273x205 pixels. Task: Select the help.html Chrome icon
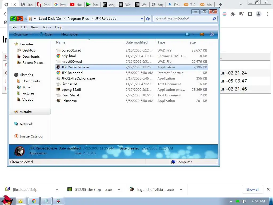pos(58,56)
